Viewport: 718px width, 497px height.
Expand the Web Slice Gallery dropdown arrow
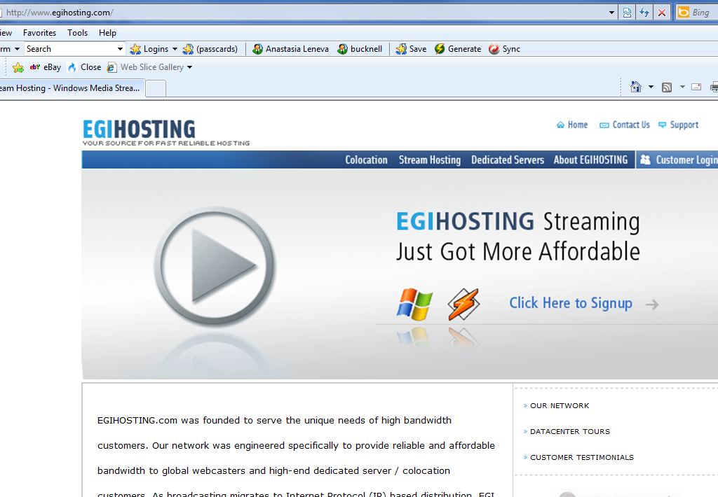189,67
